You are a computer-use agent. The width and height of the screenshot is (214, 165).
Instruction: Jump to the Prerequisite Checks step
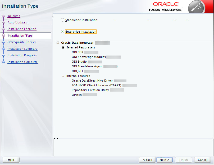coord(21,42)
